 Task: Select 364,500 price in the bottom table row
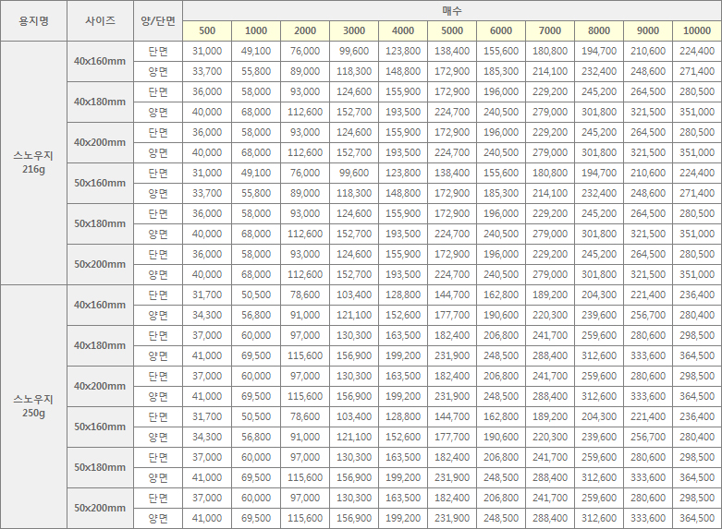[x=696, y=518]
